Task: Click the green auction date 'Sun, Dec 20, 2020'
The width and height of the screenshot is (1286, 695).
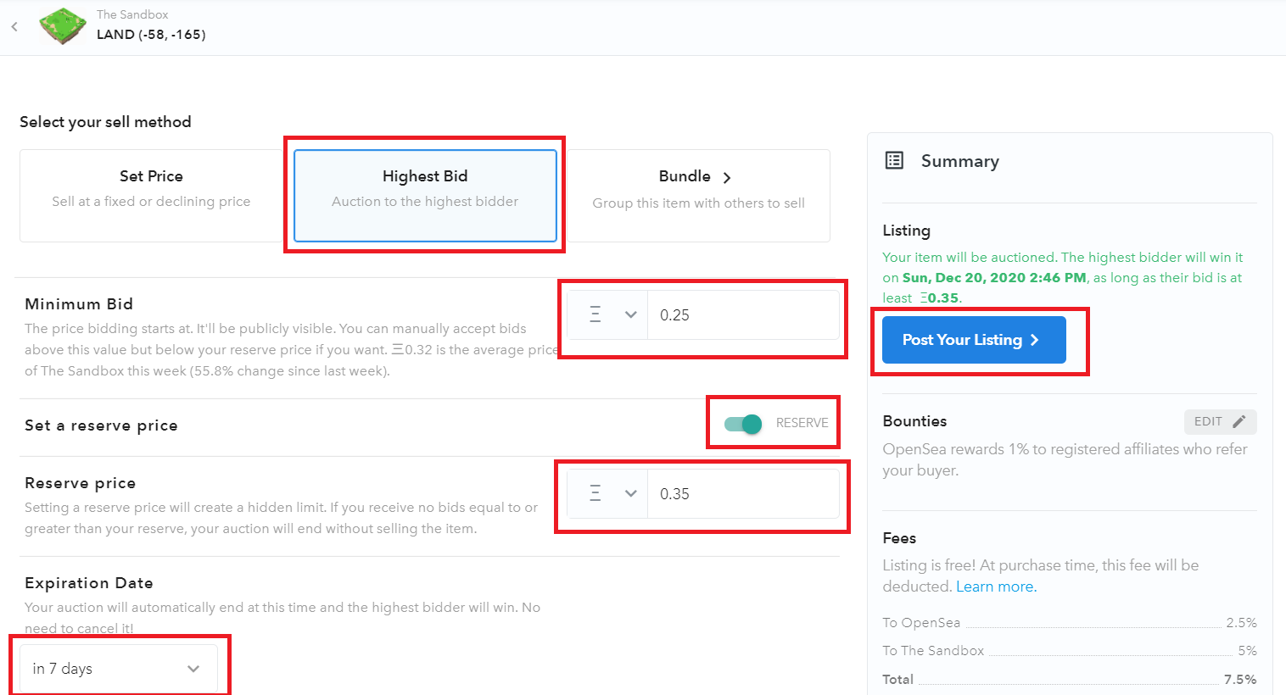Action: [964, 278]
